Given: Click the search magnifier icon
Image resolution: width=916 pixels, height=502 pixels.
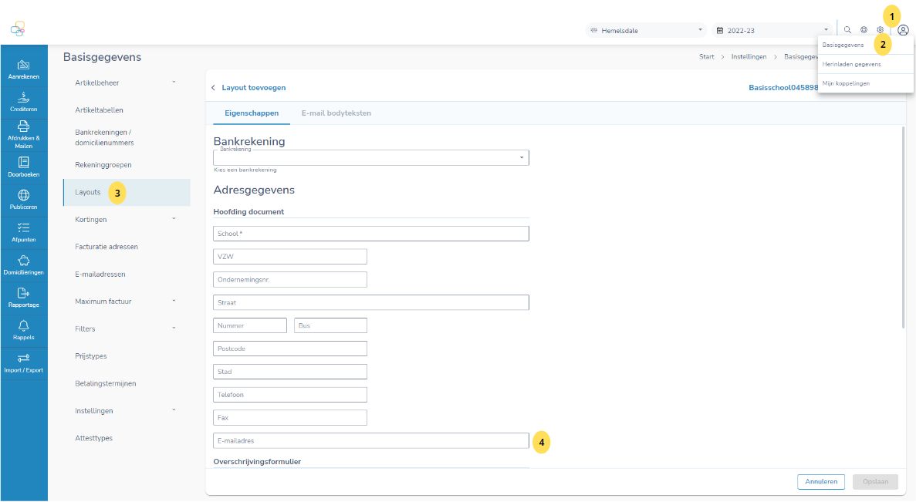Looking at the screenshot, I should tap(847, 30).
